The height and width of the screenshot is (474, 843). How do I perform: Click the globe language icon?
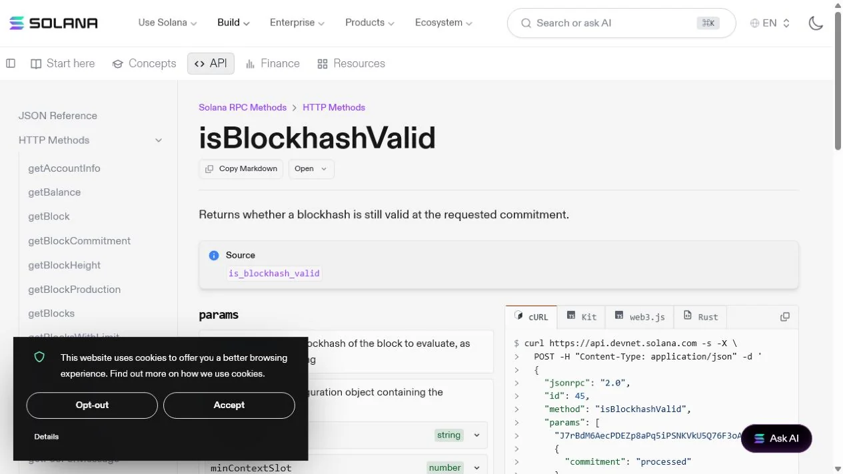pos(754,23)
